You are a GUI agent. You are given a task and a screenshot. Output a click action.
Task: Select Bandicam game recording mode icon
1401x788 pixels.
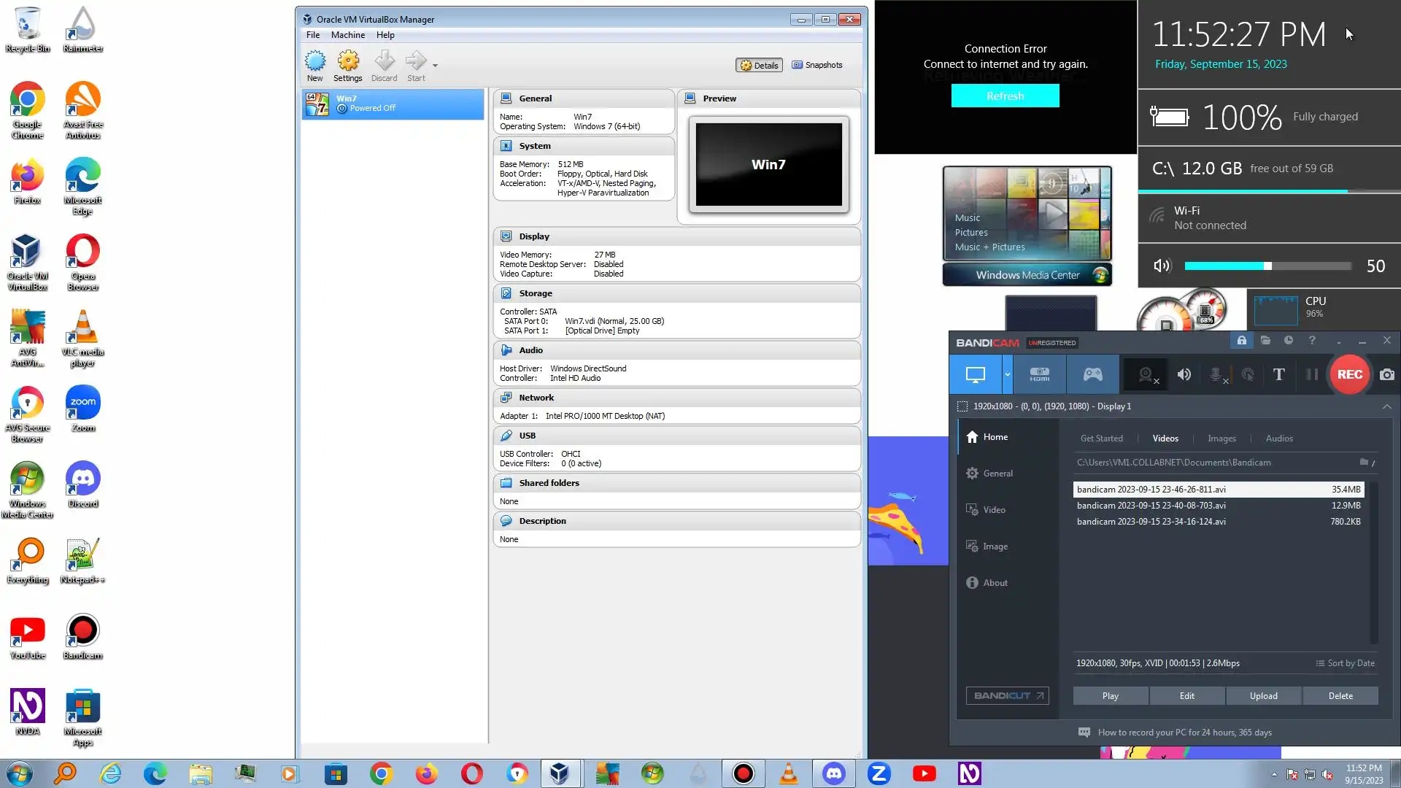1092,374
